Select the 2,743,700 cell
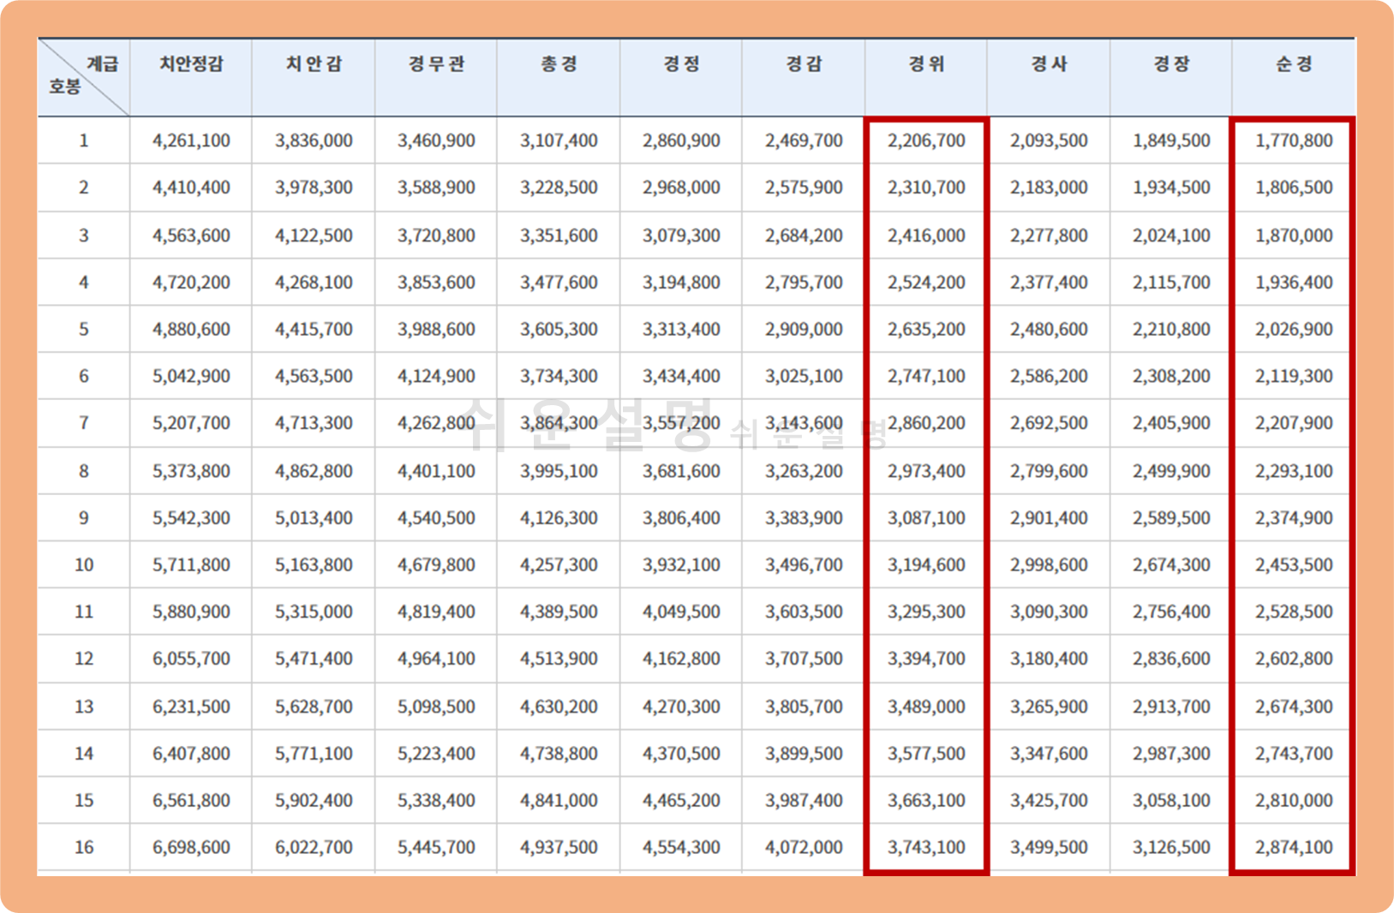Screen dimensions: 1394x913 tap(1294, 754)
